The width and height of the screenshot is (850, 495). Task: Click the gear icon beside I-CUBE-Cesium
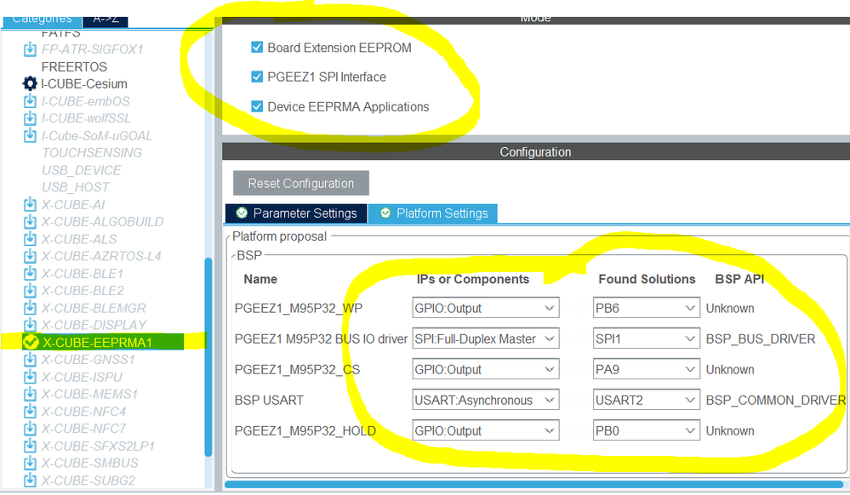pyautogui.click(x=30, y=83)
